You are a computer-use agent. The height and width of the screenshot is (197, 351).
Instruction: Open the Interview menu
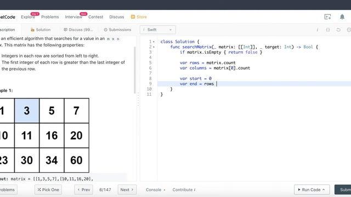73,17
